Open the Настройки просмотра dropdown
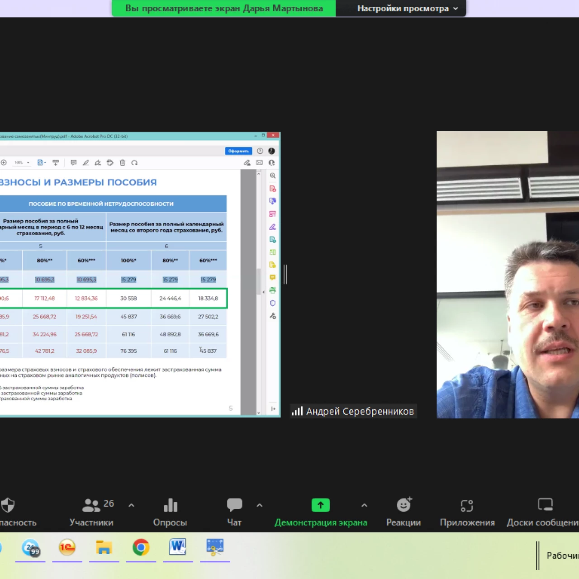 coord(408,8)
